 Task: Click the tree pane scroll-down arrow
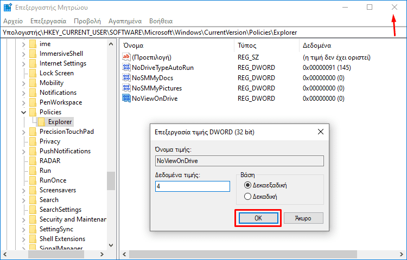(111, 245)
